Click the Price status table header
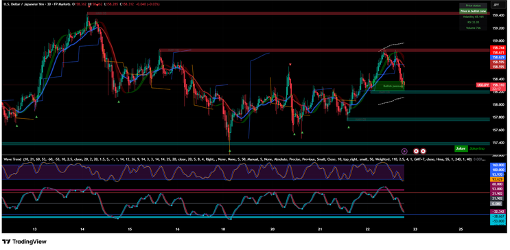This screenshot has height=250, width=510. click(473, 5)
